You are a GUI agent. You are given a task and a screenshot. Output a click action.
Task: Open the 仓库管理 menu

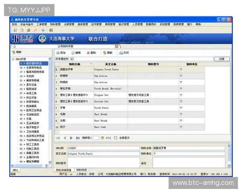(69, 24)
